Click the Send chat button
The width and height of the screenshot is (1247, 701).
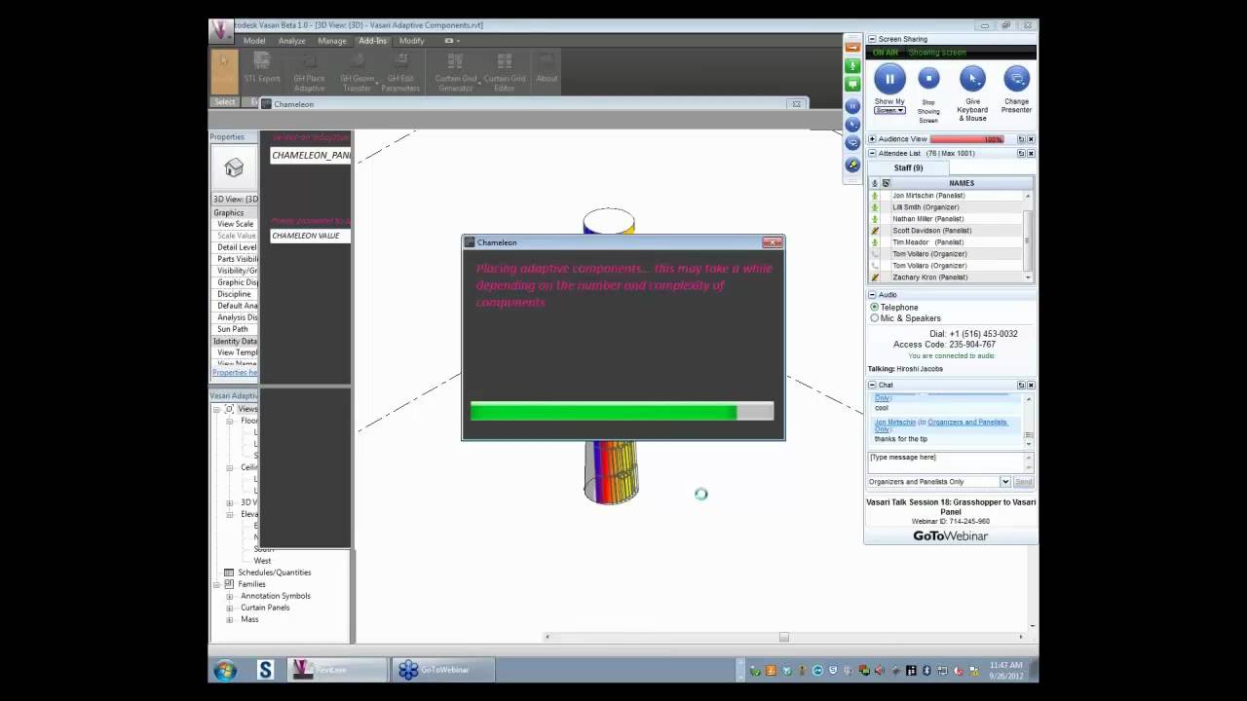coord(1023,482)
